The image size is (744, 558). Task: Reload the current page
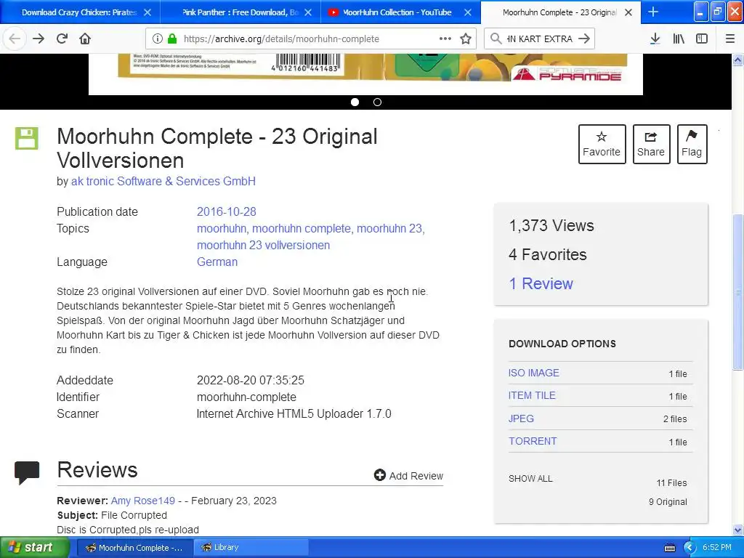pos(62,39)
